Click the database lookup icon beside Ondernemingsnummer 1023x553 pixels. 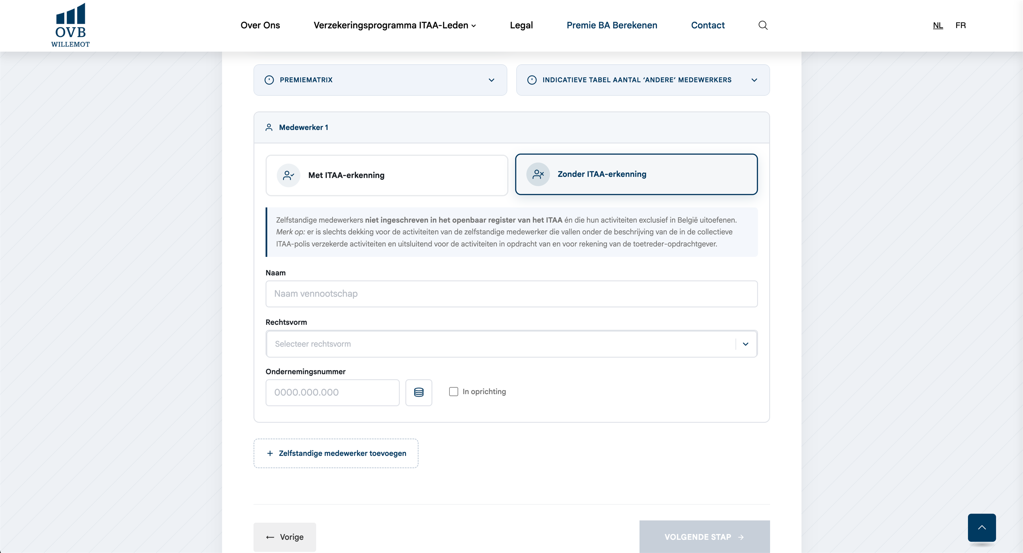click(418, 392)
